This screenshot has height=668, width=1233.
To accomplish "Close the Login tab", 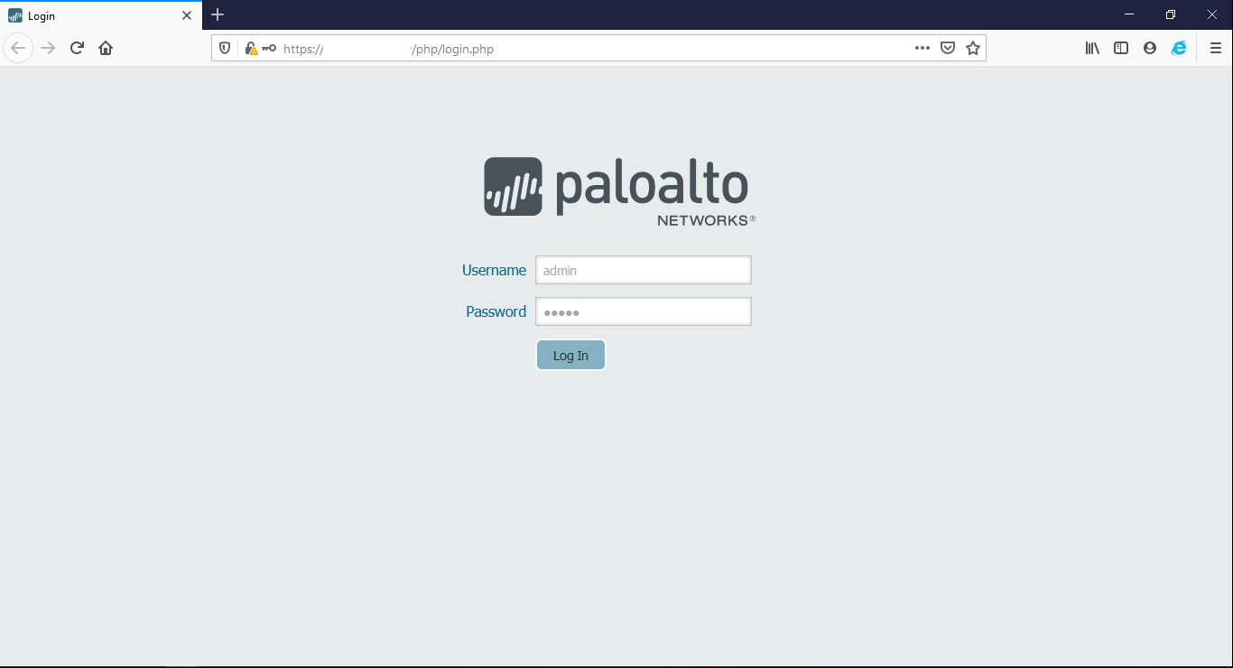I will tap(187, 15).
